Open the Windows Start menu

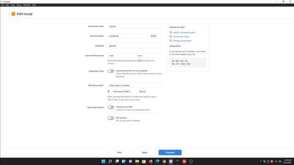pos(103,161)
